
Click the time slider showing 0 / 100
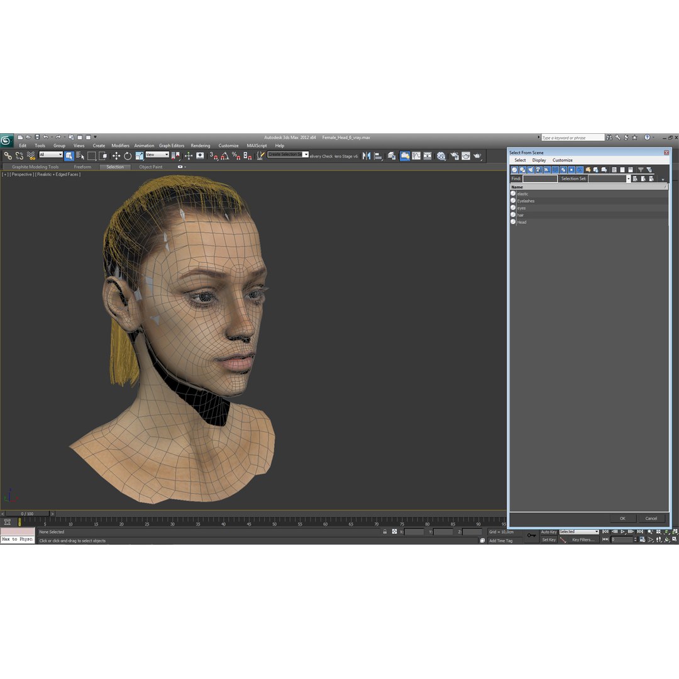tap(27, 514)
